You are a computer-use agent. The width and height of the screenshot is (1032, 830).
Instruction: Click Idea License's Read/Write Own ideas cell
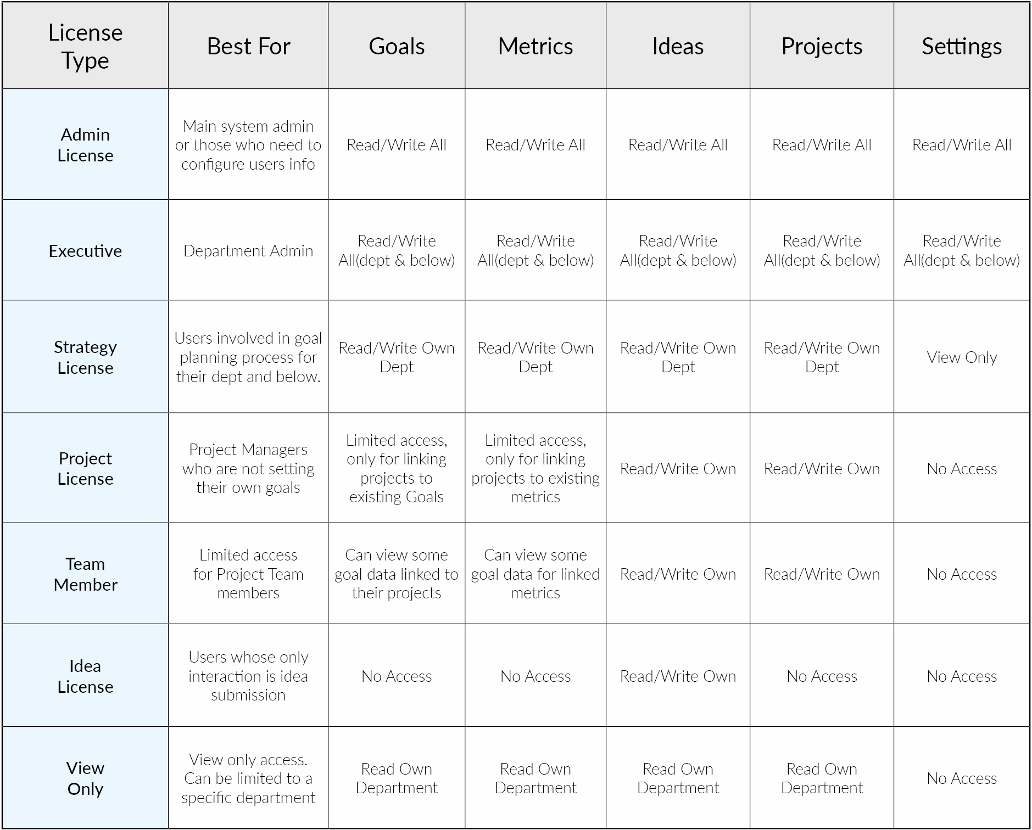(678, 676)
